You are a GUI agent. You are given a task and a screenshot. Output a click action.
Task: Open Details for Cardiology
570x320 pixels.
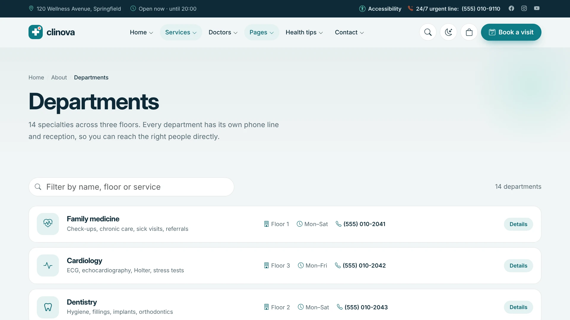[518, 266]
